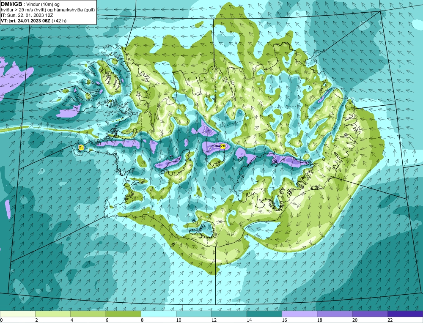Click the 0–2 m/s pale cream legend swatch
Viewport: 423px width, 323px height.
pos(17,314)
